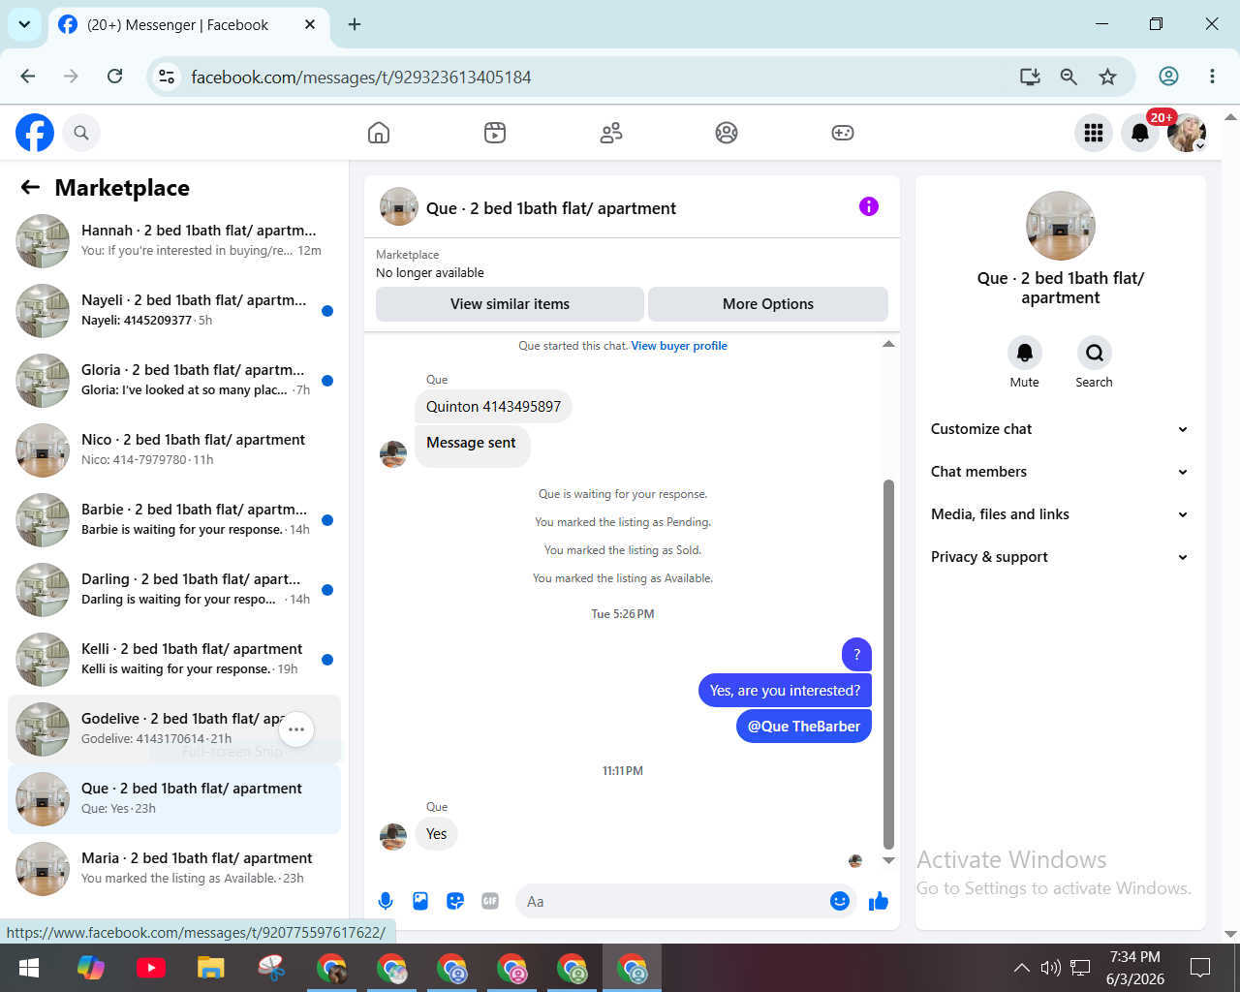Open Gloria's apartment conversation
This screenshot has height=992, width=1240.
click(174, 381)
